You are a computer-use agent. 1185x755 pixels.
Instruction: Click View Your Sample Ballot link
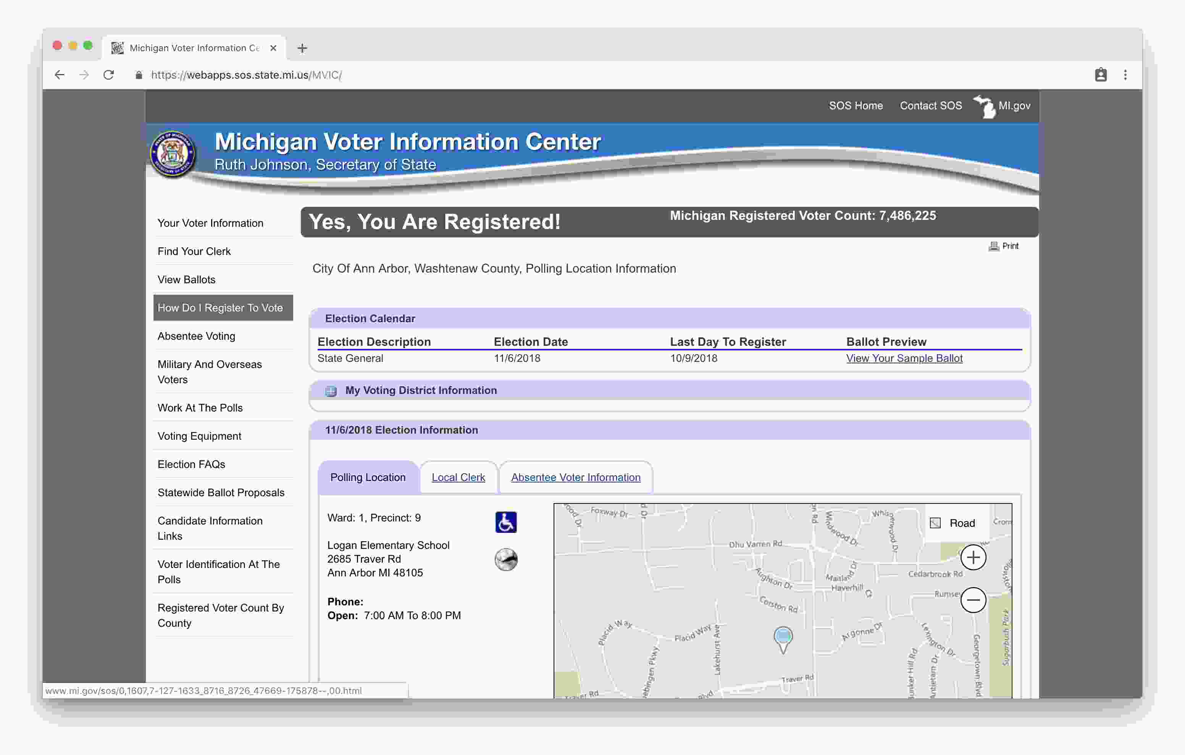904,358
